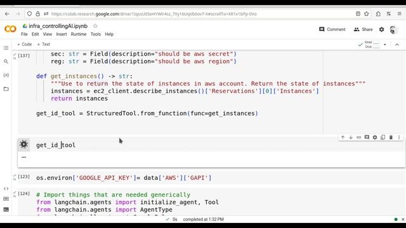Viewport: 406px width, 228px height.
Task: Click green connection status dot
Action: click(x=396, y=219)
